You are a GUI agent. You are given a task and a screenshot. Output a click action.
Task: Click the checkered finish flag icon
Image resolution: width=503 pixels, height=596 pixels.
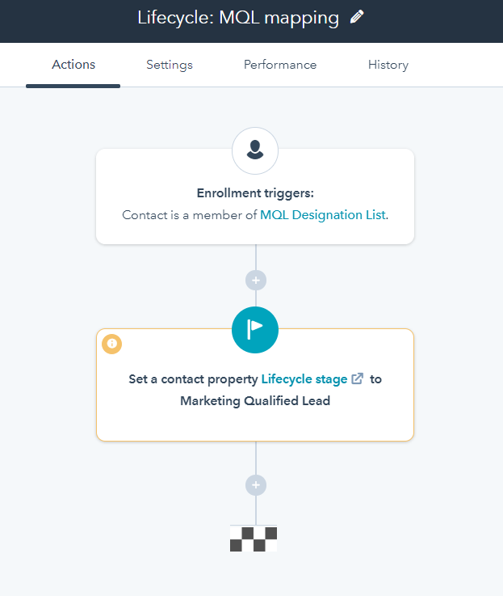[254, 539]
